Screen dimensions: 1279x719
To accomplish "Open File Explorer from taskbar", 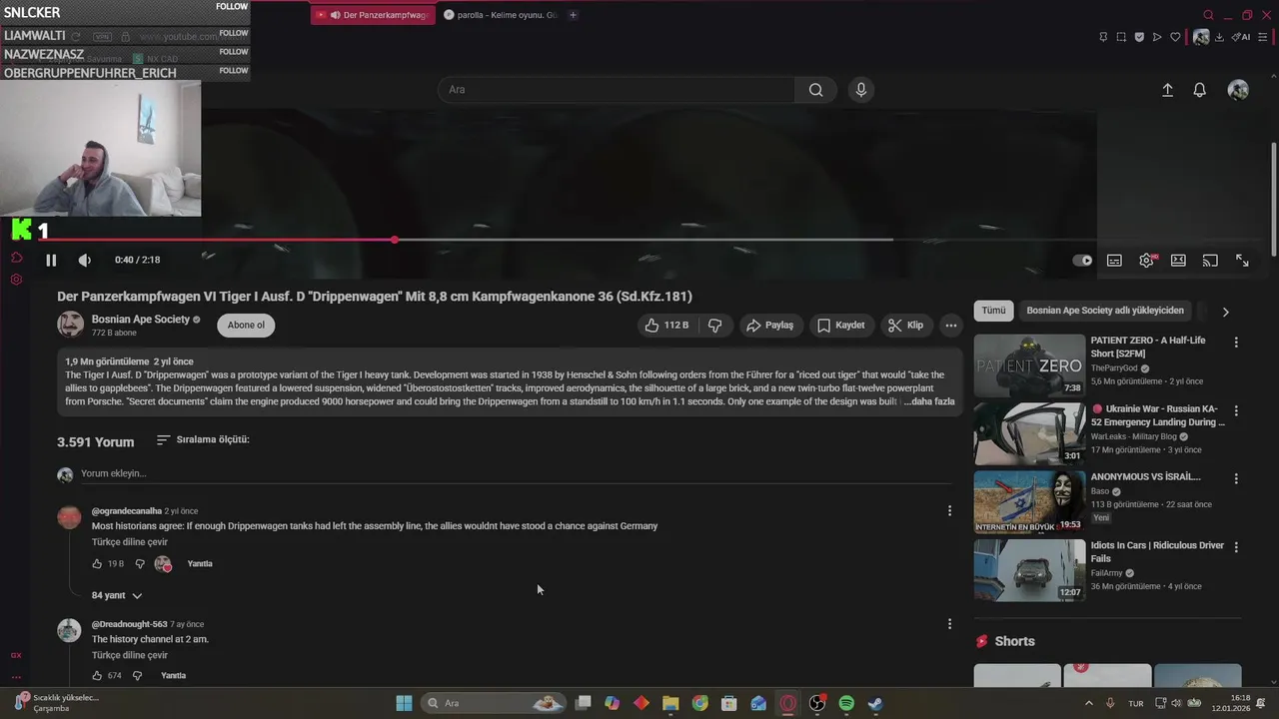I will click(670, 703).
